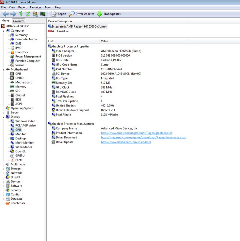Open the Favorites menu
The image size is (240, 241).
tap(36, 7)
